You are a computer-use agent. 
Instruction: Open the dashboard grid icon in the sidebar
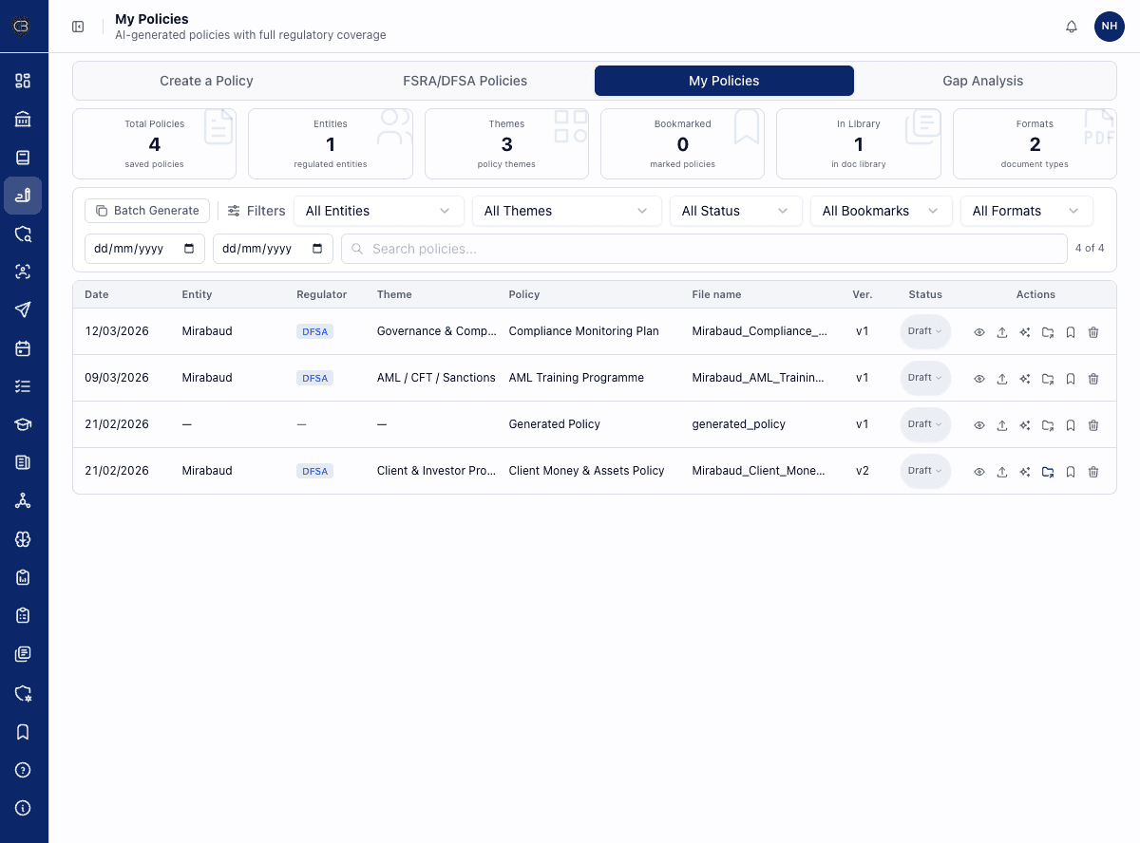tap(21, 82)
